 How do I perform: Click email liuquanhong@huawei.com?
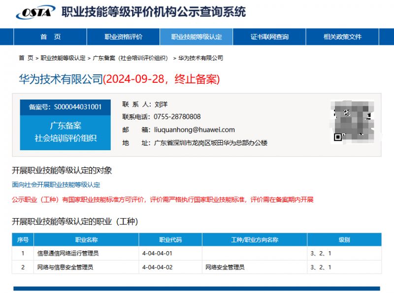[x=194, y=130]
